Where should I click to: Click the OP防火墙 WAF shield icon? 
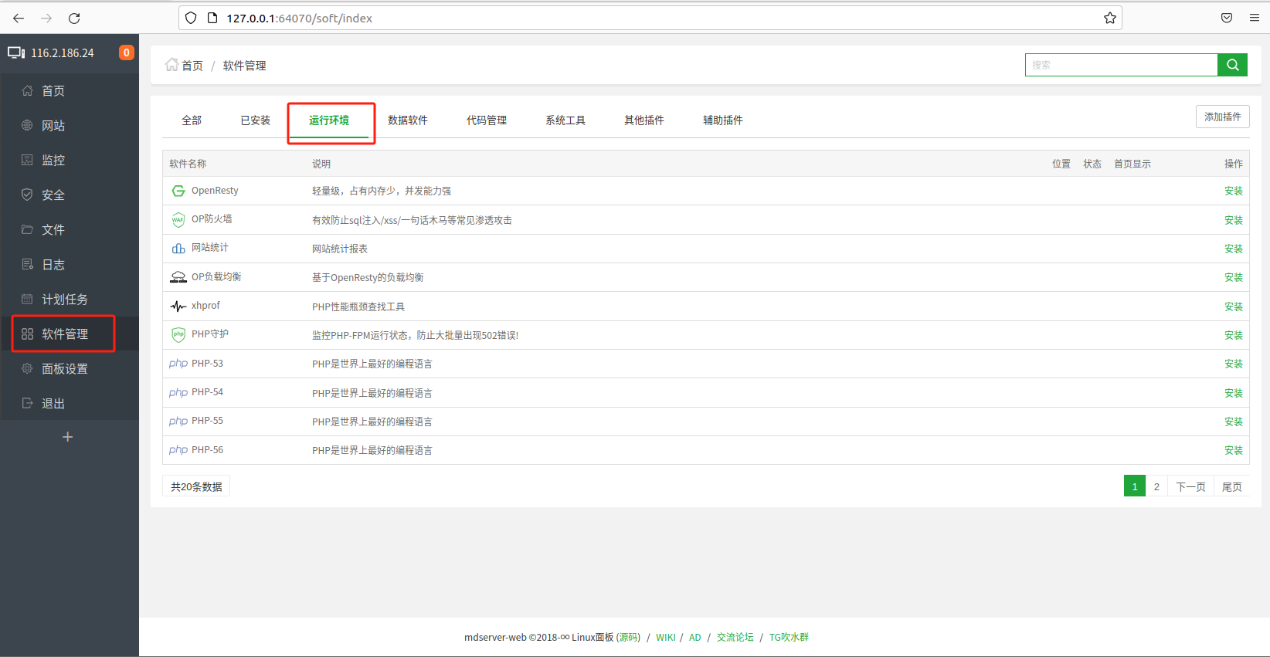point(178,219)
